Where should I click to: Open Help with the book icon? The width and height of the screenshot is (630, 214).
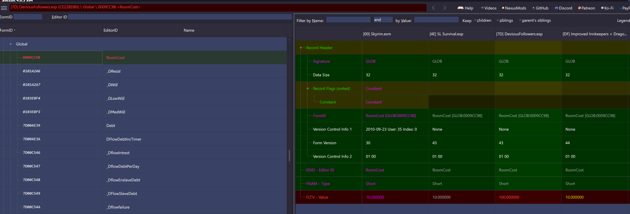[465, 8]
